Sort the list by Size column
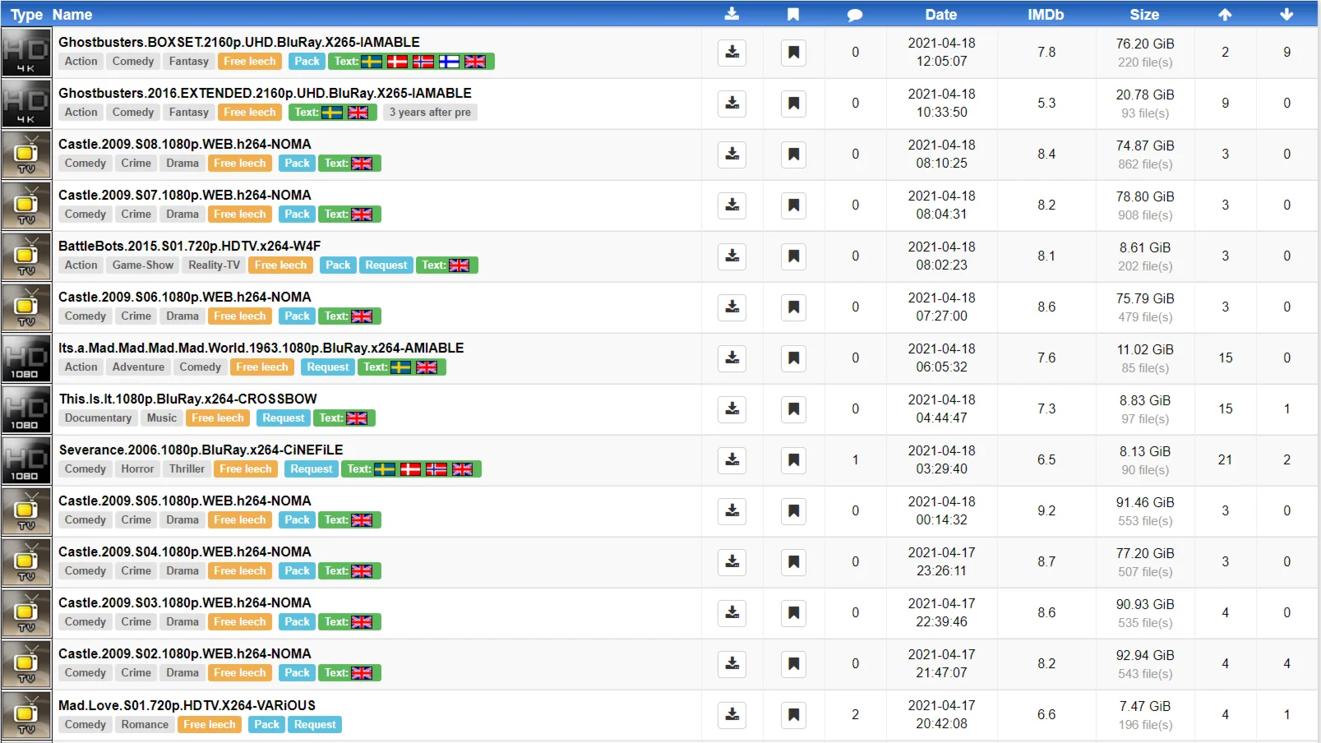The height and width of the screenshot is (743, 1321). tap(1144, 14)
